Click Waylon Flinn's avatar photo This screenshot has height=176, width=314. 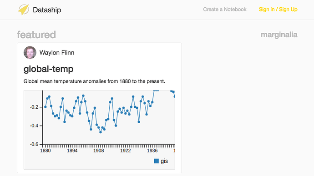pyautogui.click(x=30, y=52)
